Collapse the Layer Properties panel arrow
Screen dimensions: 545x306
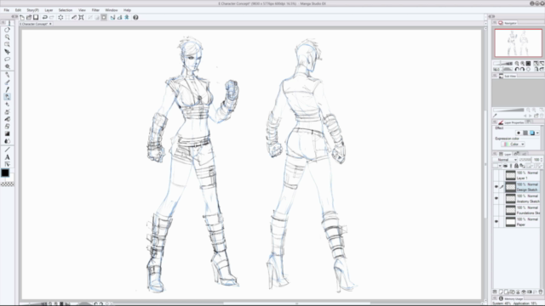point(495,122)
